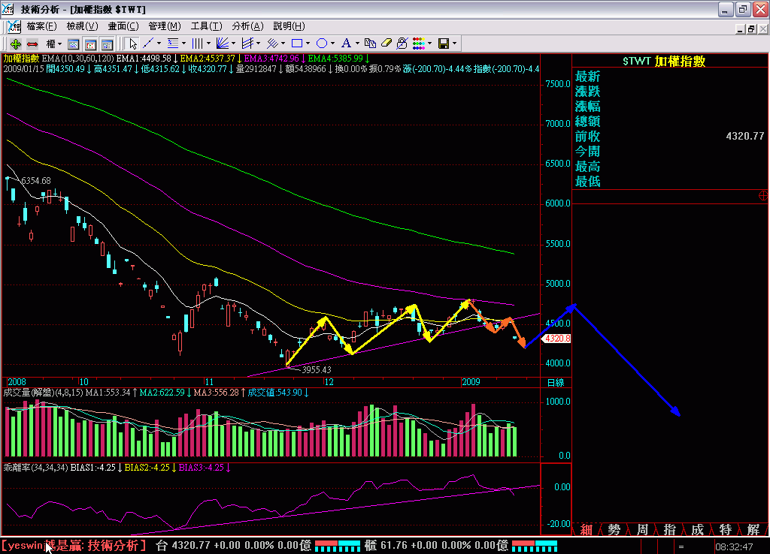The width and height of the screenshot is (770, 554).
Task: Select the fan lines drawing tool
Action: pyautogui.click(x=222, y=44)
